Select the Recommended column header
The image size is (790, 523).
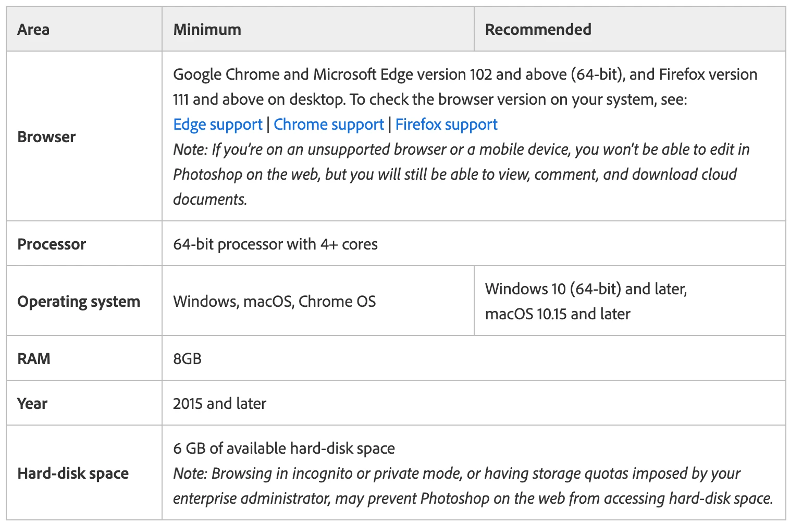point(538,30)
